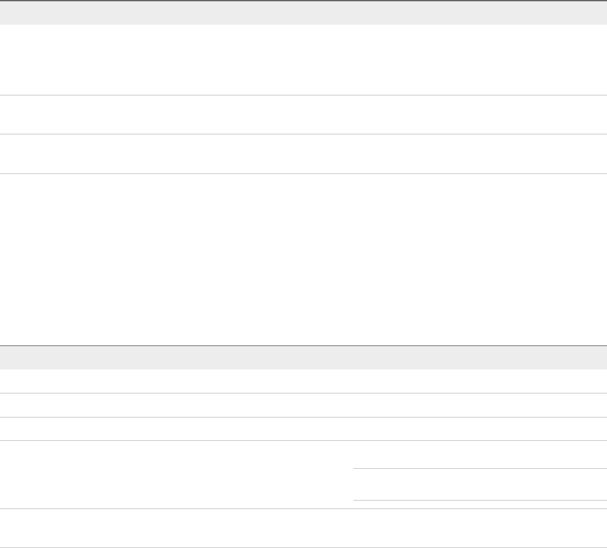This screenshot has width=607, height=548.
Task: Select the tall first row of the upper table
Action: point(303,60)
